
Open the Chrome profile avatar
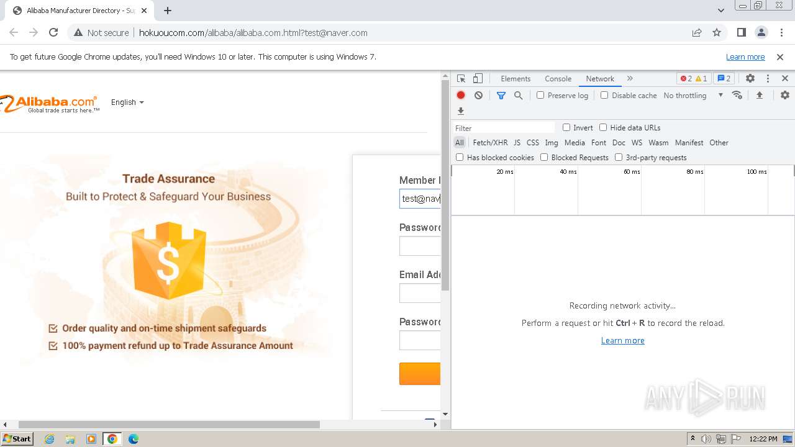coord(761,32)
